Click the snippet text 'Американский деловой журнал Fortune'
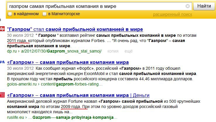The height and width of the screenshot is (122, 216). click(45, 101)
